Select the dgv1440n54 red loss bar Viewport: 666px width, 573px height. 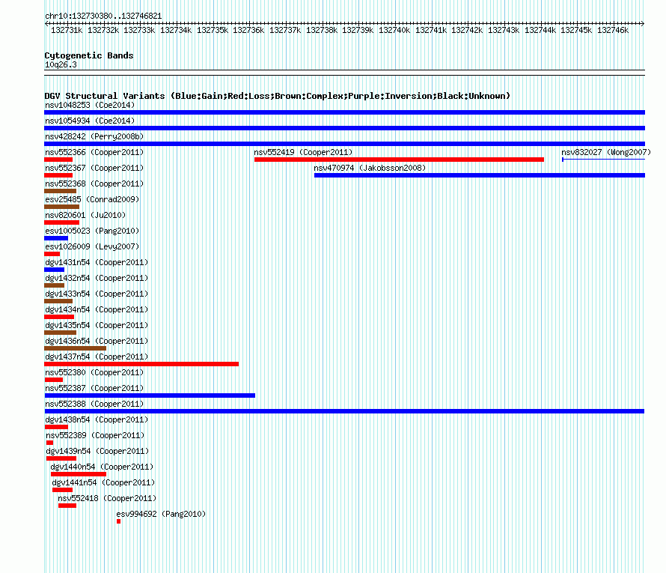[x=79, y=474]
